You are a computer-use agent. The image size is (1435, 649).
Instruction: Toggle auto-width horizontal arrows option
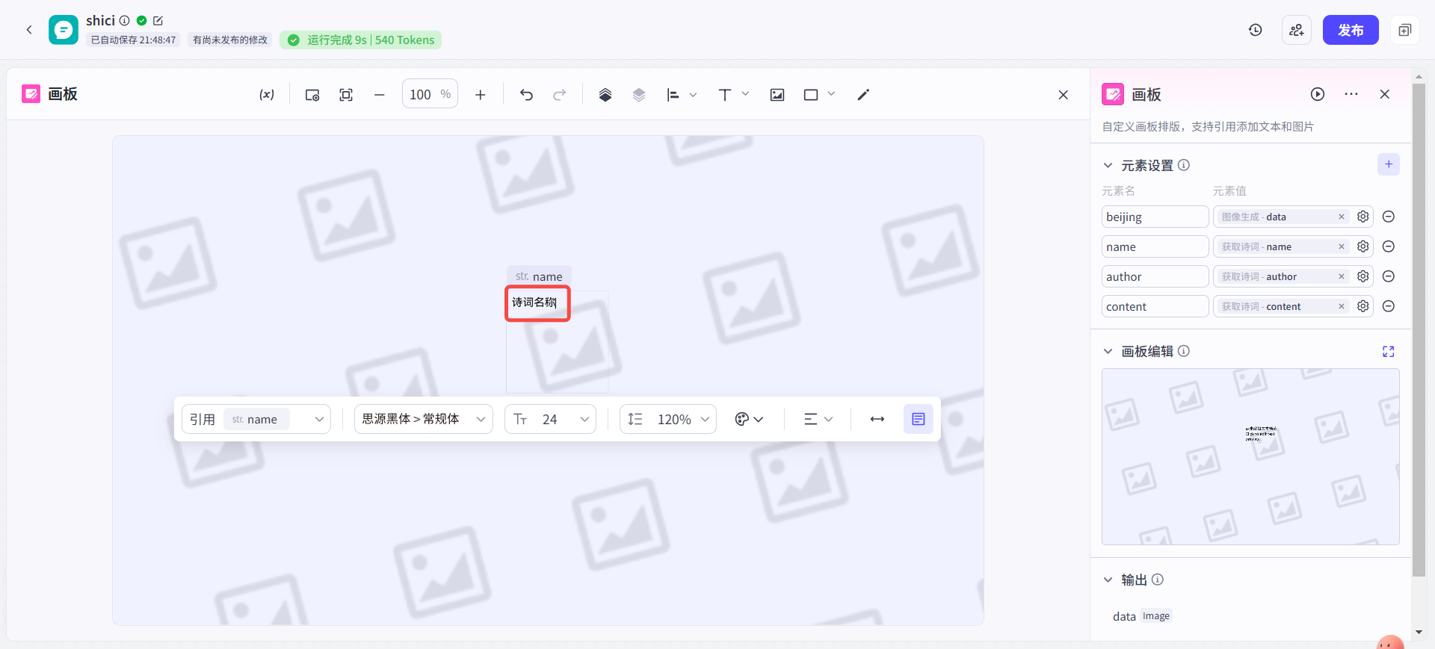[877, 419]
